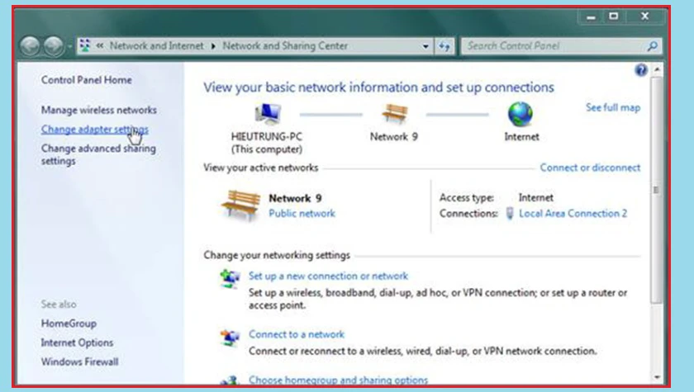Image resolution: width=694 pixels, height=392 pixels.
Task: Minimize the Network and Sharing Center window
Action: click(591, 17)
